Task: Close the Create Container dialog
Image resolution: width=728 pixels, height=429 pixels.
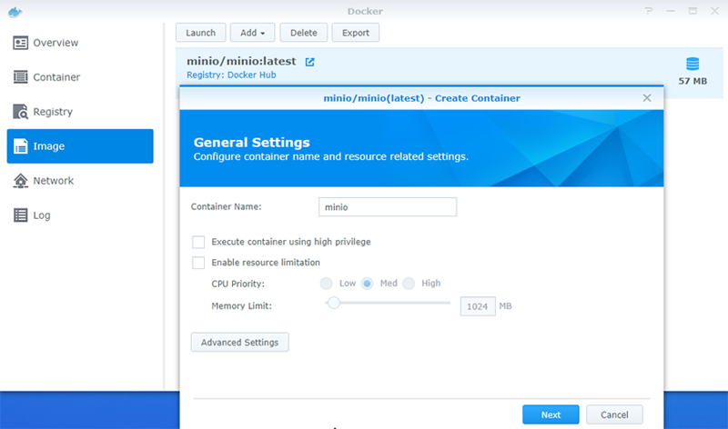Action: click(647, 98)
